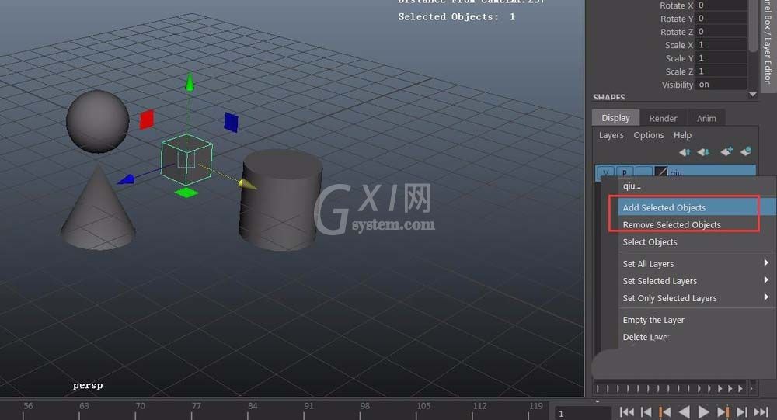Click the blue plane handle of manipulator

point(231,123)
